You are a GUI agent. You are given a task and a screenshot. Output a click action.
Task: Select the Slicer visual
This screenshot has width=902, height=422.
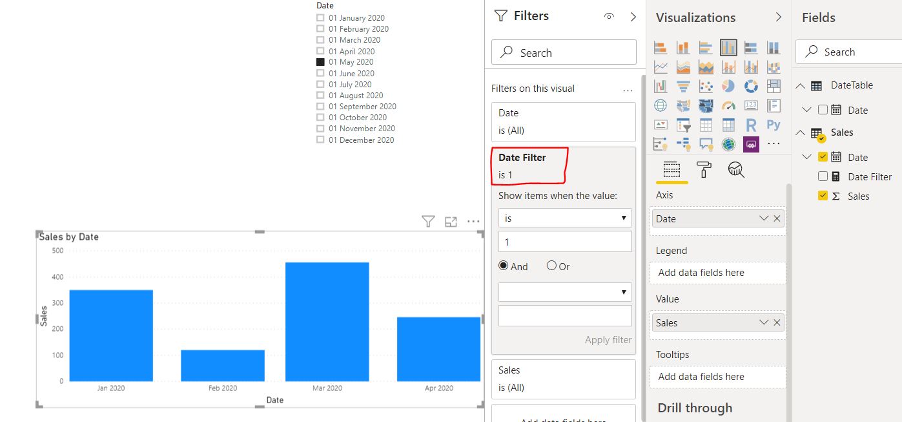click(683, 125)
